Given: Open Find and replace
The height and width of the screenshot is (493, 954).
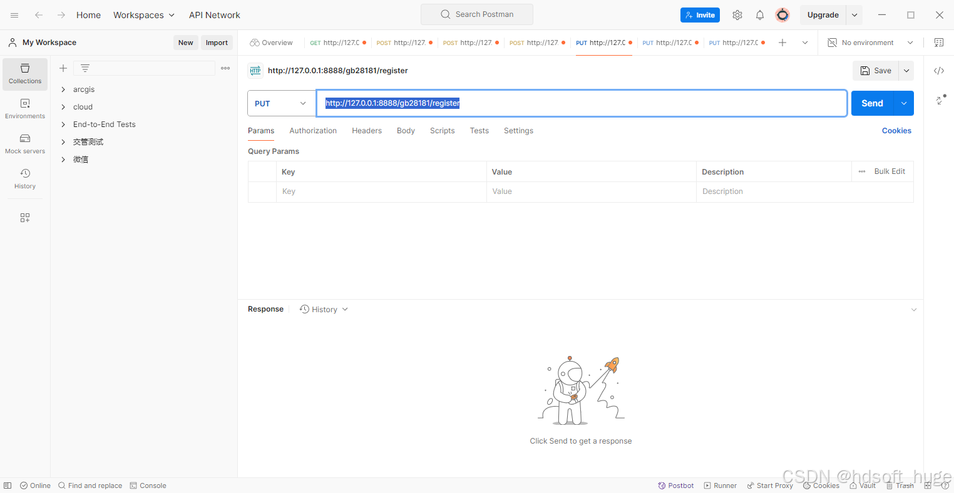Looking at the screenshot, I should pos(90,485).
